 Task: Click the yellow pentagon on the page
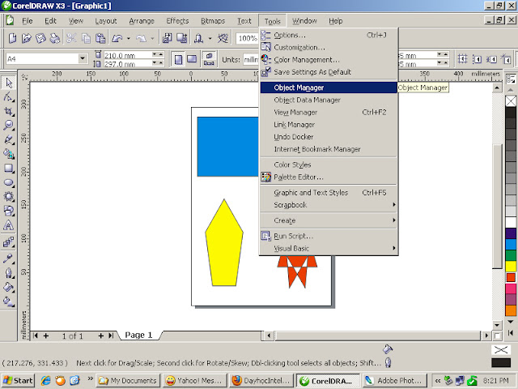pyautogui.click(x=224, y=243)
